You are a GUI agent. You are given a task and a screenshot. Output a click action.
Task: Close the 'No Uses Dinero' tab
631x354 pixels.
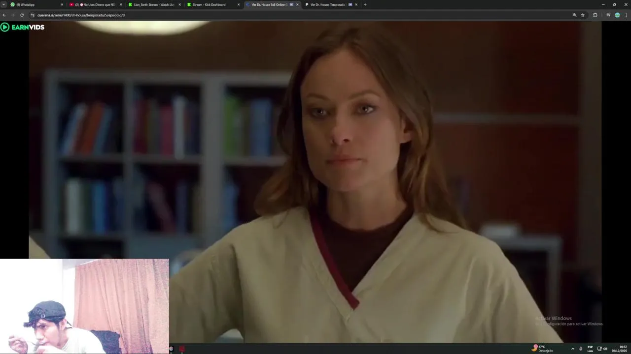(x=121, y=4)
